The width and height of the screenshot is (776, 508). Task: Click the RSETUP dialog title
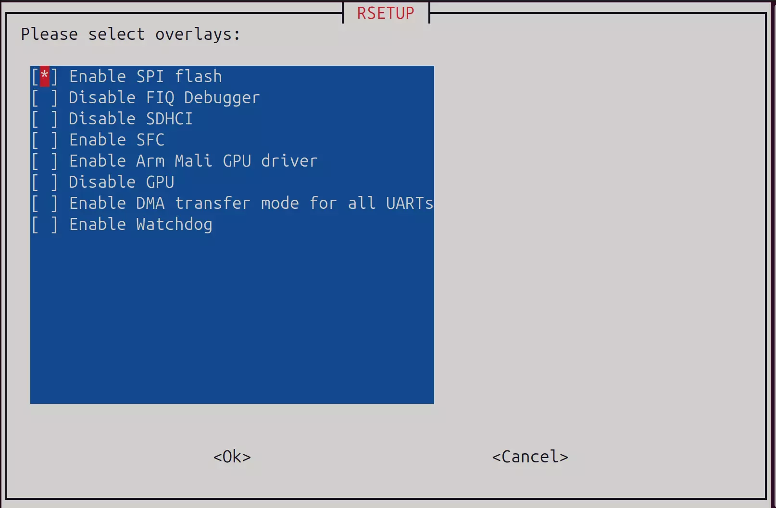click(386, 13)
